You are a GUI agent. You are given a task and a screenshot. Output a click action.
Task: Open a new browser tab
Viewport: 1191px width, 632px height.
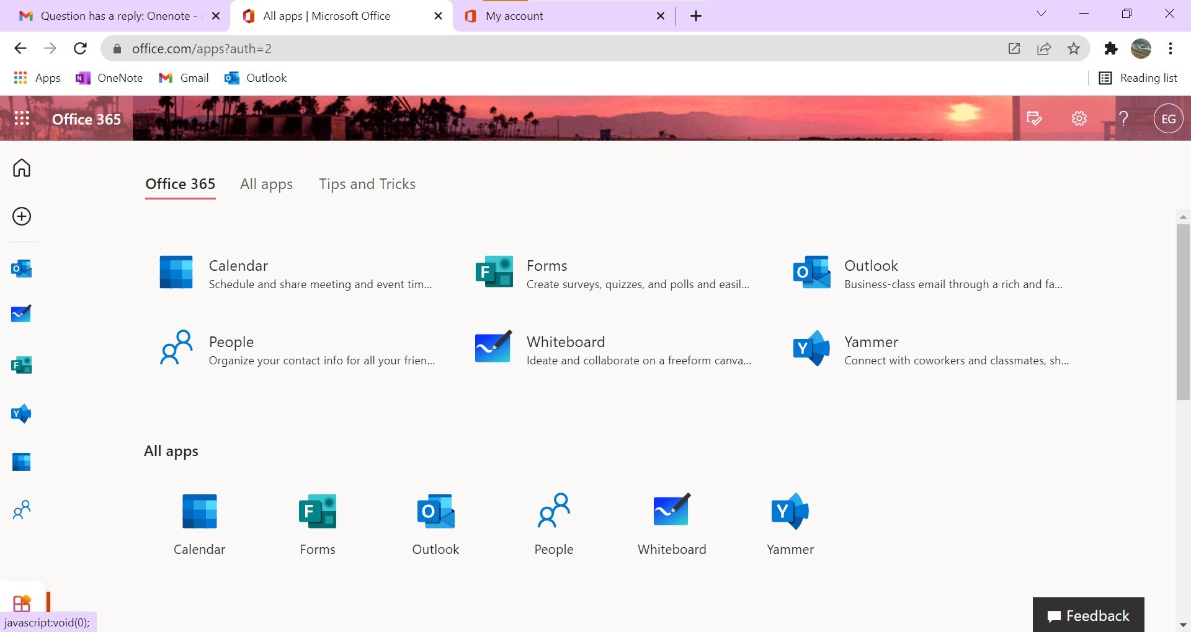[x=696, y=16]
